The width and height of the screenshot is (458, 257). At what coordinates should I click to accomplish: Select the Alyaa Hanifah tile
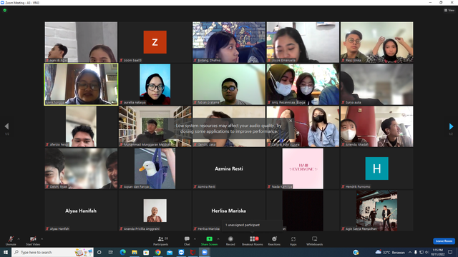point(81,211)
